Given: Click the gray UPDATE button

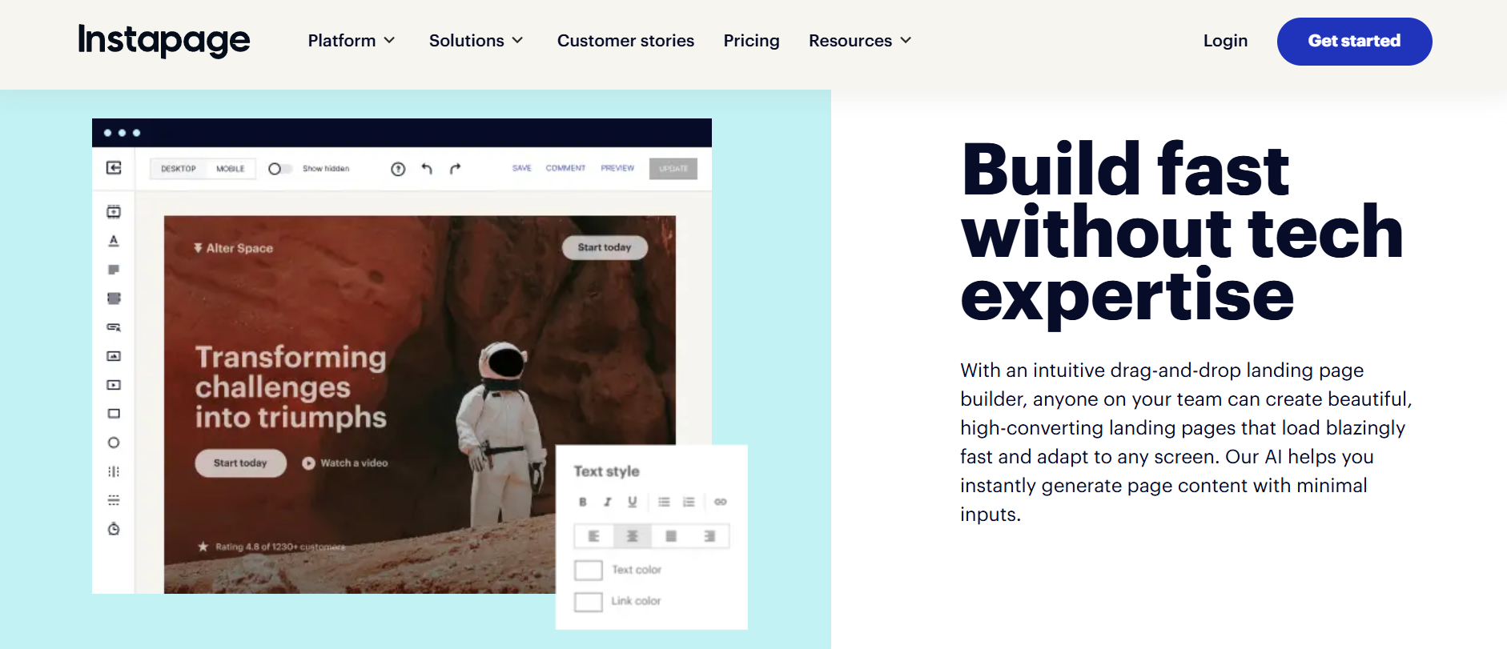Looking at the screenshot, I should coord(673,169).
